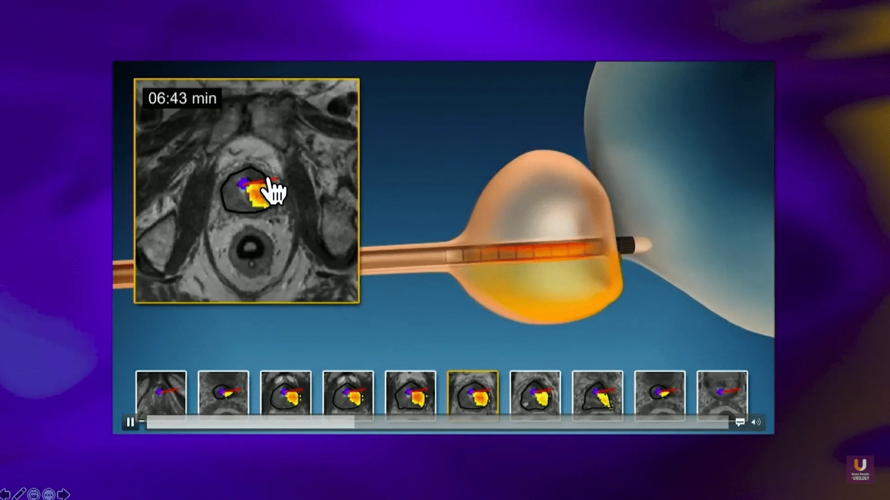
Task: Go back with the left arrow icon
Action: pos(6,494)
